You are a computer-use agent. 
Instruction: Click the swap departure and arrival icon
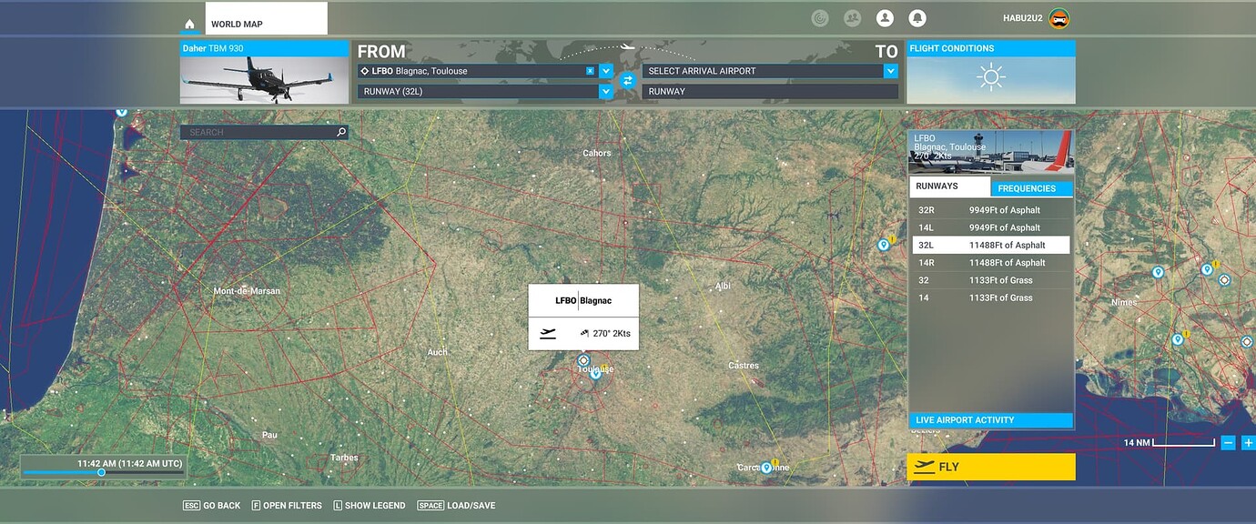(x=628, y=81)
